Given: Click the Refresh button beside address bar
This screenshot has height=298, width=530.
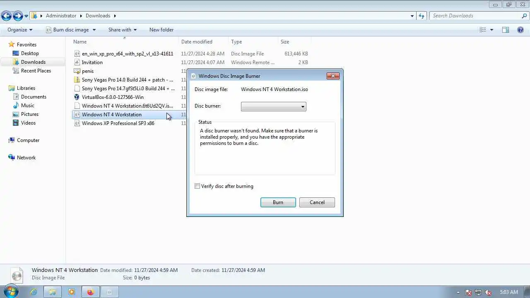Looking at the screenshot, I should click(422, 16).
